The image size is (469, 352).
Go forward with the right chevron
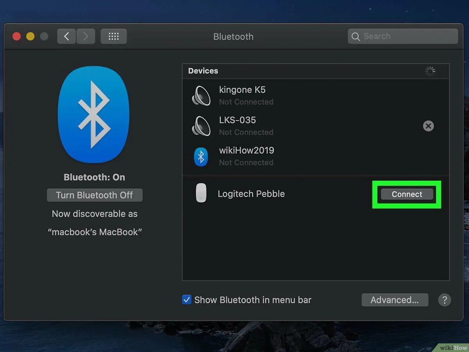86,36
